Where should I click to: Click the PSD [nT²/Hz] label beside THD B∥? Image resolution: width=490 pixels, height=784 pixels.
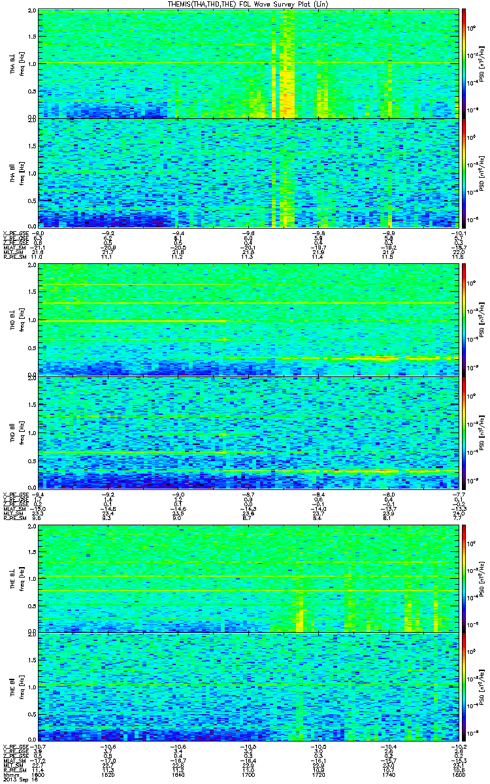tap(483, 433)
